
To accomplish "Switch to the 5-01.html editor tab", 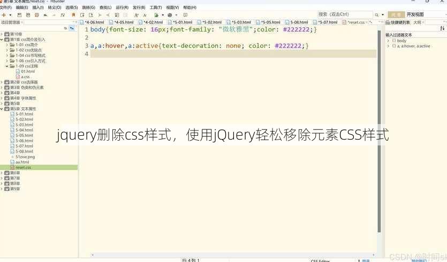I will click(180, 22).
